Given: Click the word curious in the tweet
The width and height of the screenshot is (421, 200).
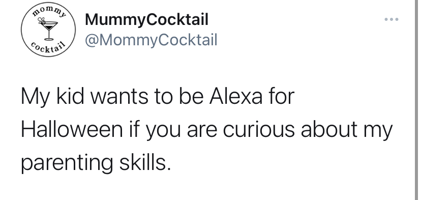Looking at the screenshot, I should pyautogui.click(x=259, y=130).
